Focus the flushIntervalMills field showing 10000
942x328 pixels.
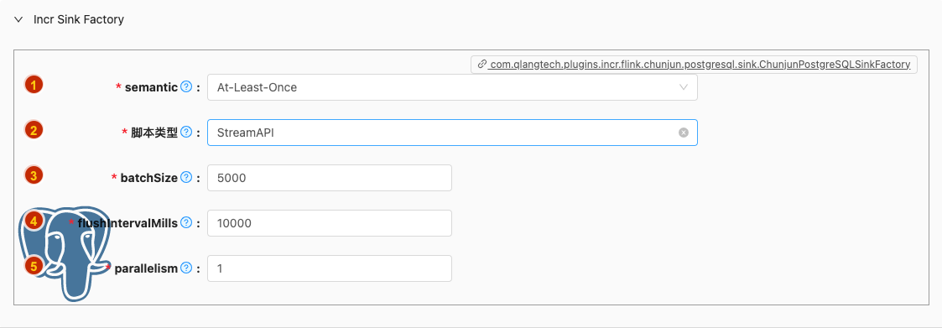(329, 223)
